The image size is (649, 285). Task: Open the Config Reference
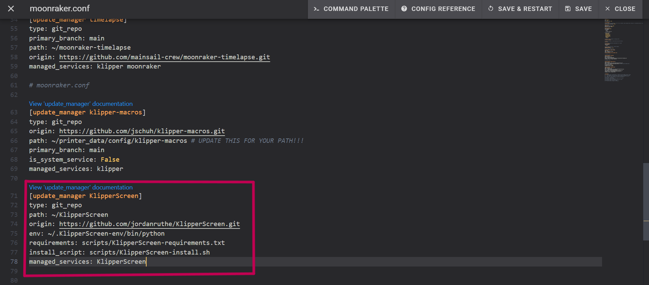pyautogui.click(x=438, y=9)
